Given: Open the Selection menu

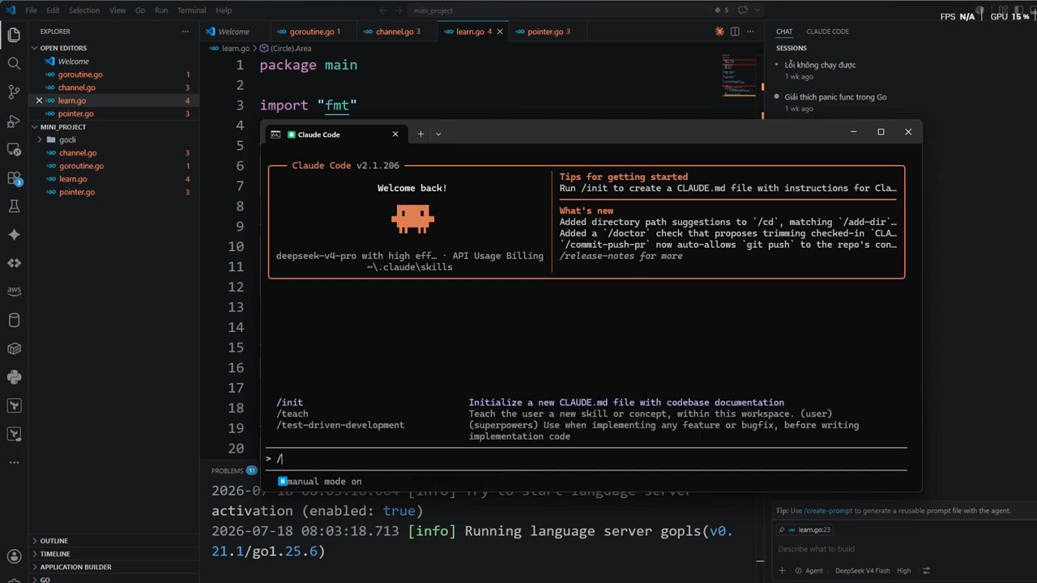Looking at the screenshot, I should [84, 11].
